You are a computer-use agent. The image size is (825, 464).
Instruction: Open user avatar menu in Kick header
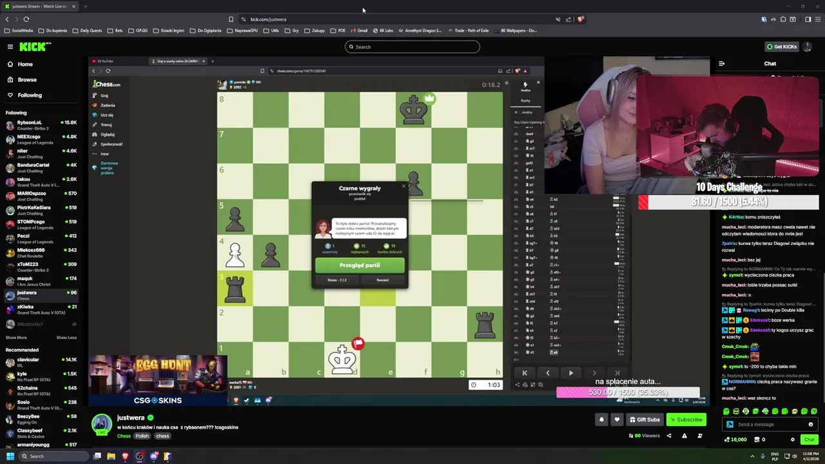(x=808, y=46)
